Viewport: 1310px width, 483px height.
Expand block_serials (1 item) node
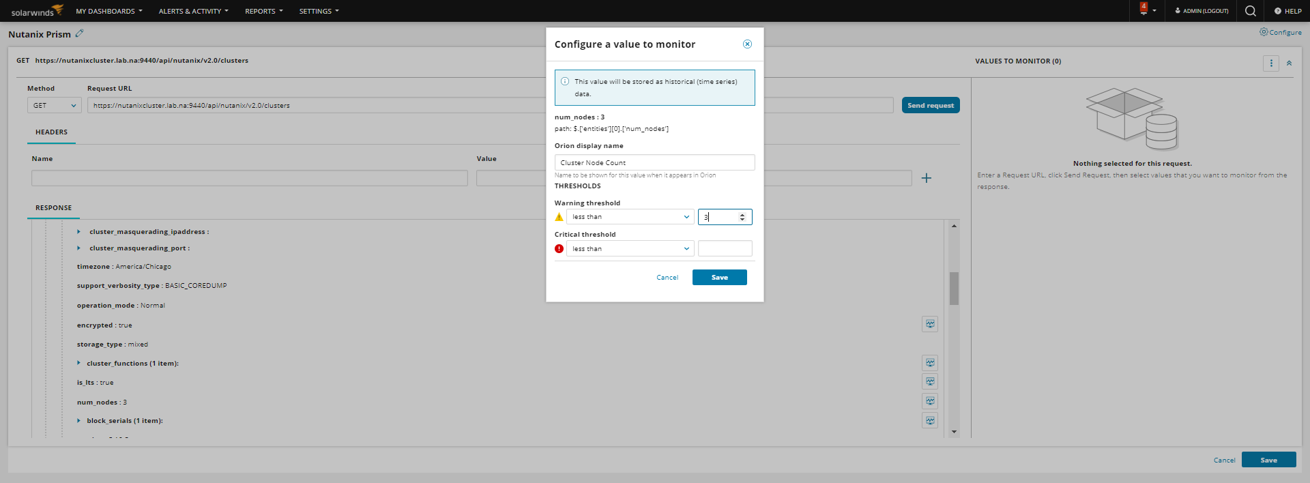[x=79, y=421]
